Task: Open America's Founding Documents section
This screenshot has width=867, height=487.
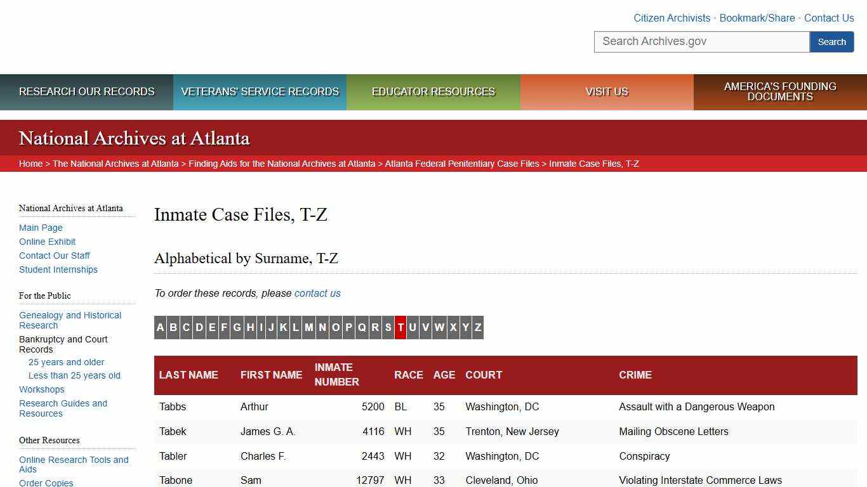Action: pos(779,92)
